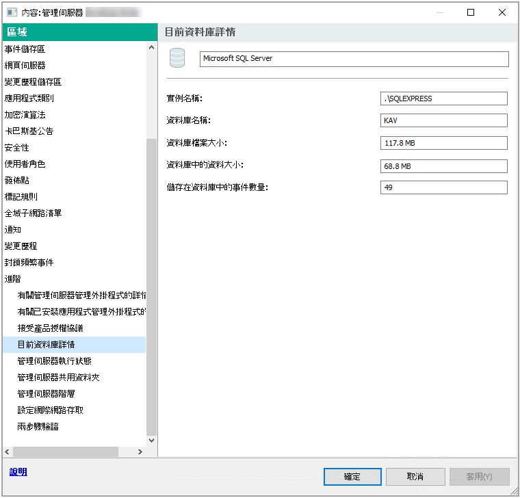Go to the 使用者角色 section
This screenshot has width=520, height=498.
[x=25, y=164]
